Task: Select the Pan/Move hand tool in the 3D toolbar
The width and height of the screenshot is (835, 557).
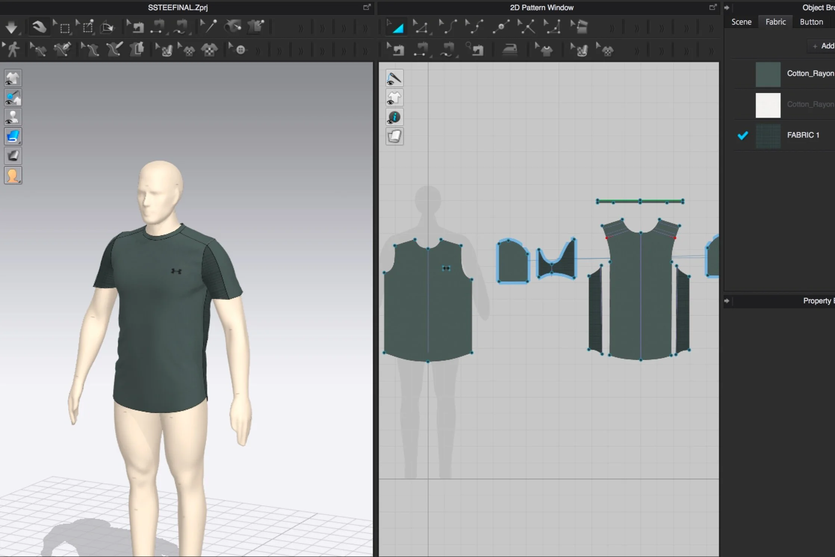Action: pos(39,27)
